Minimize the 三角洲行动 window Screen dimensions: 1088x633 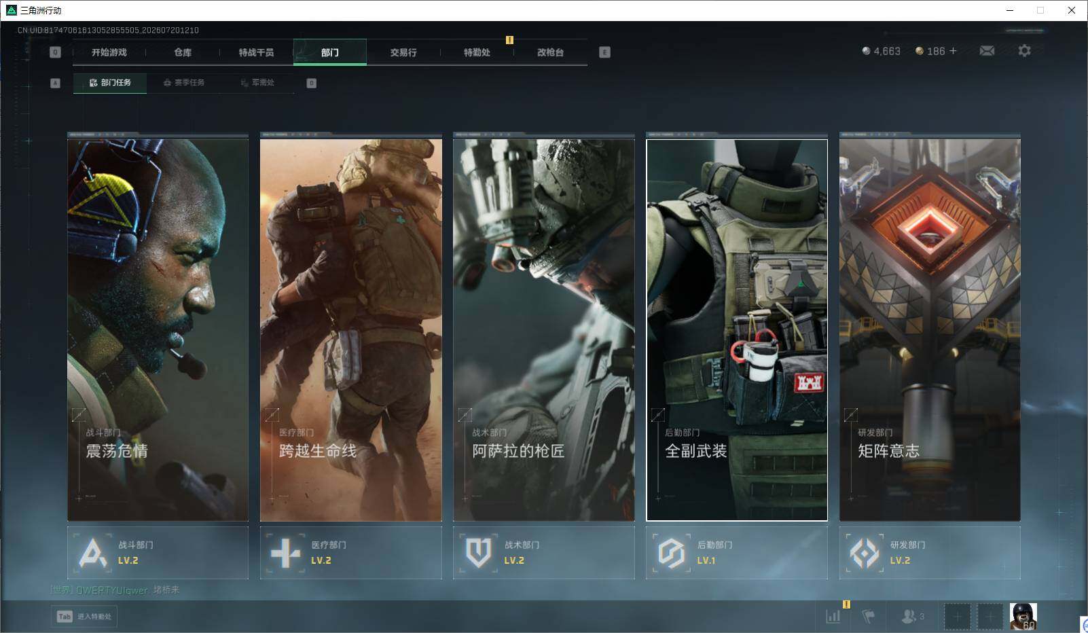(x=1009, y=10)
